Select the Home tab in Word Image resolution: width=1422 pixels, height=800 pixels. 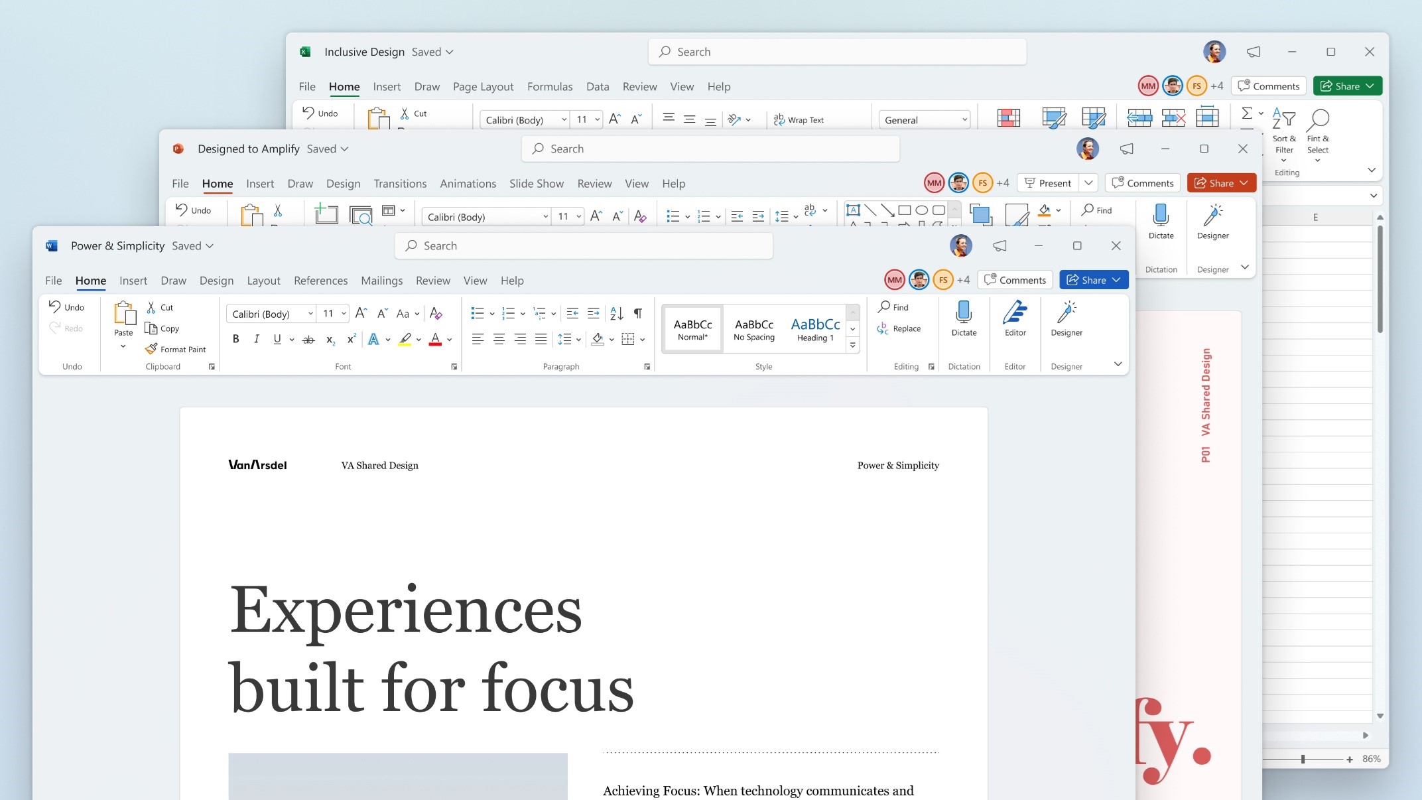(91, 281)
